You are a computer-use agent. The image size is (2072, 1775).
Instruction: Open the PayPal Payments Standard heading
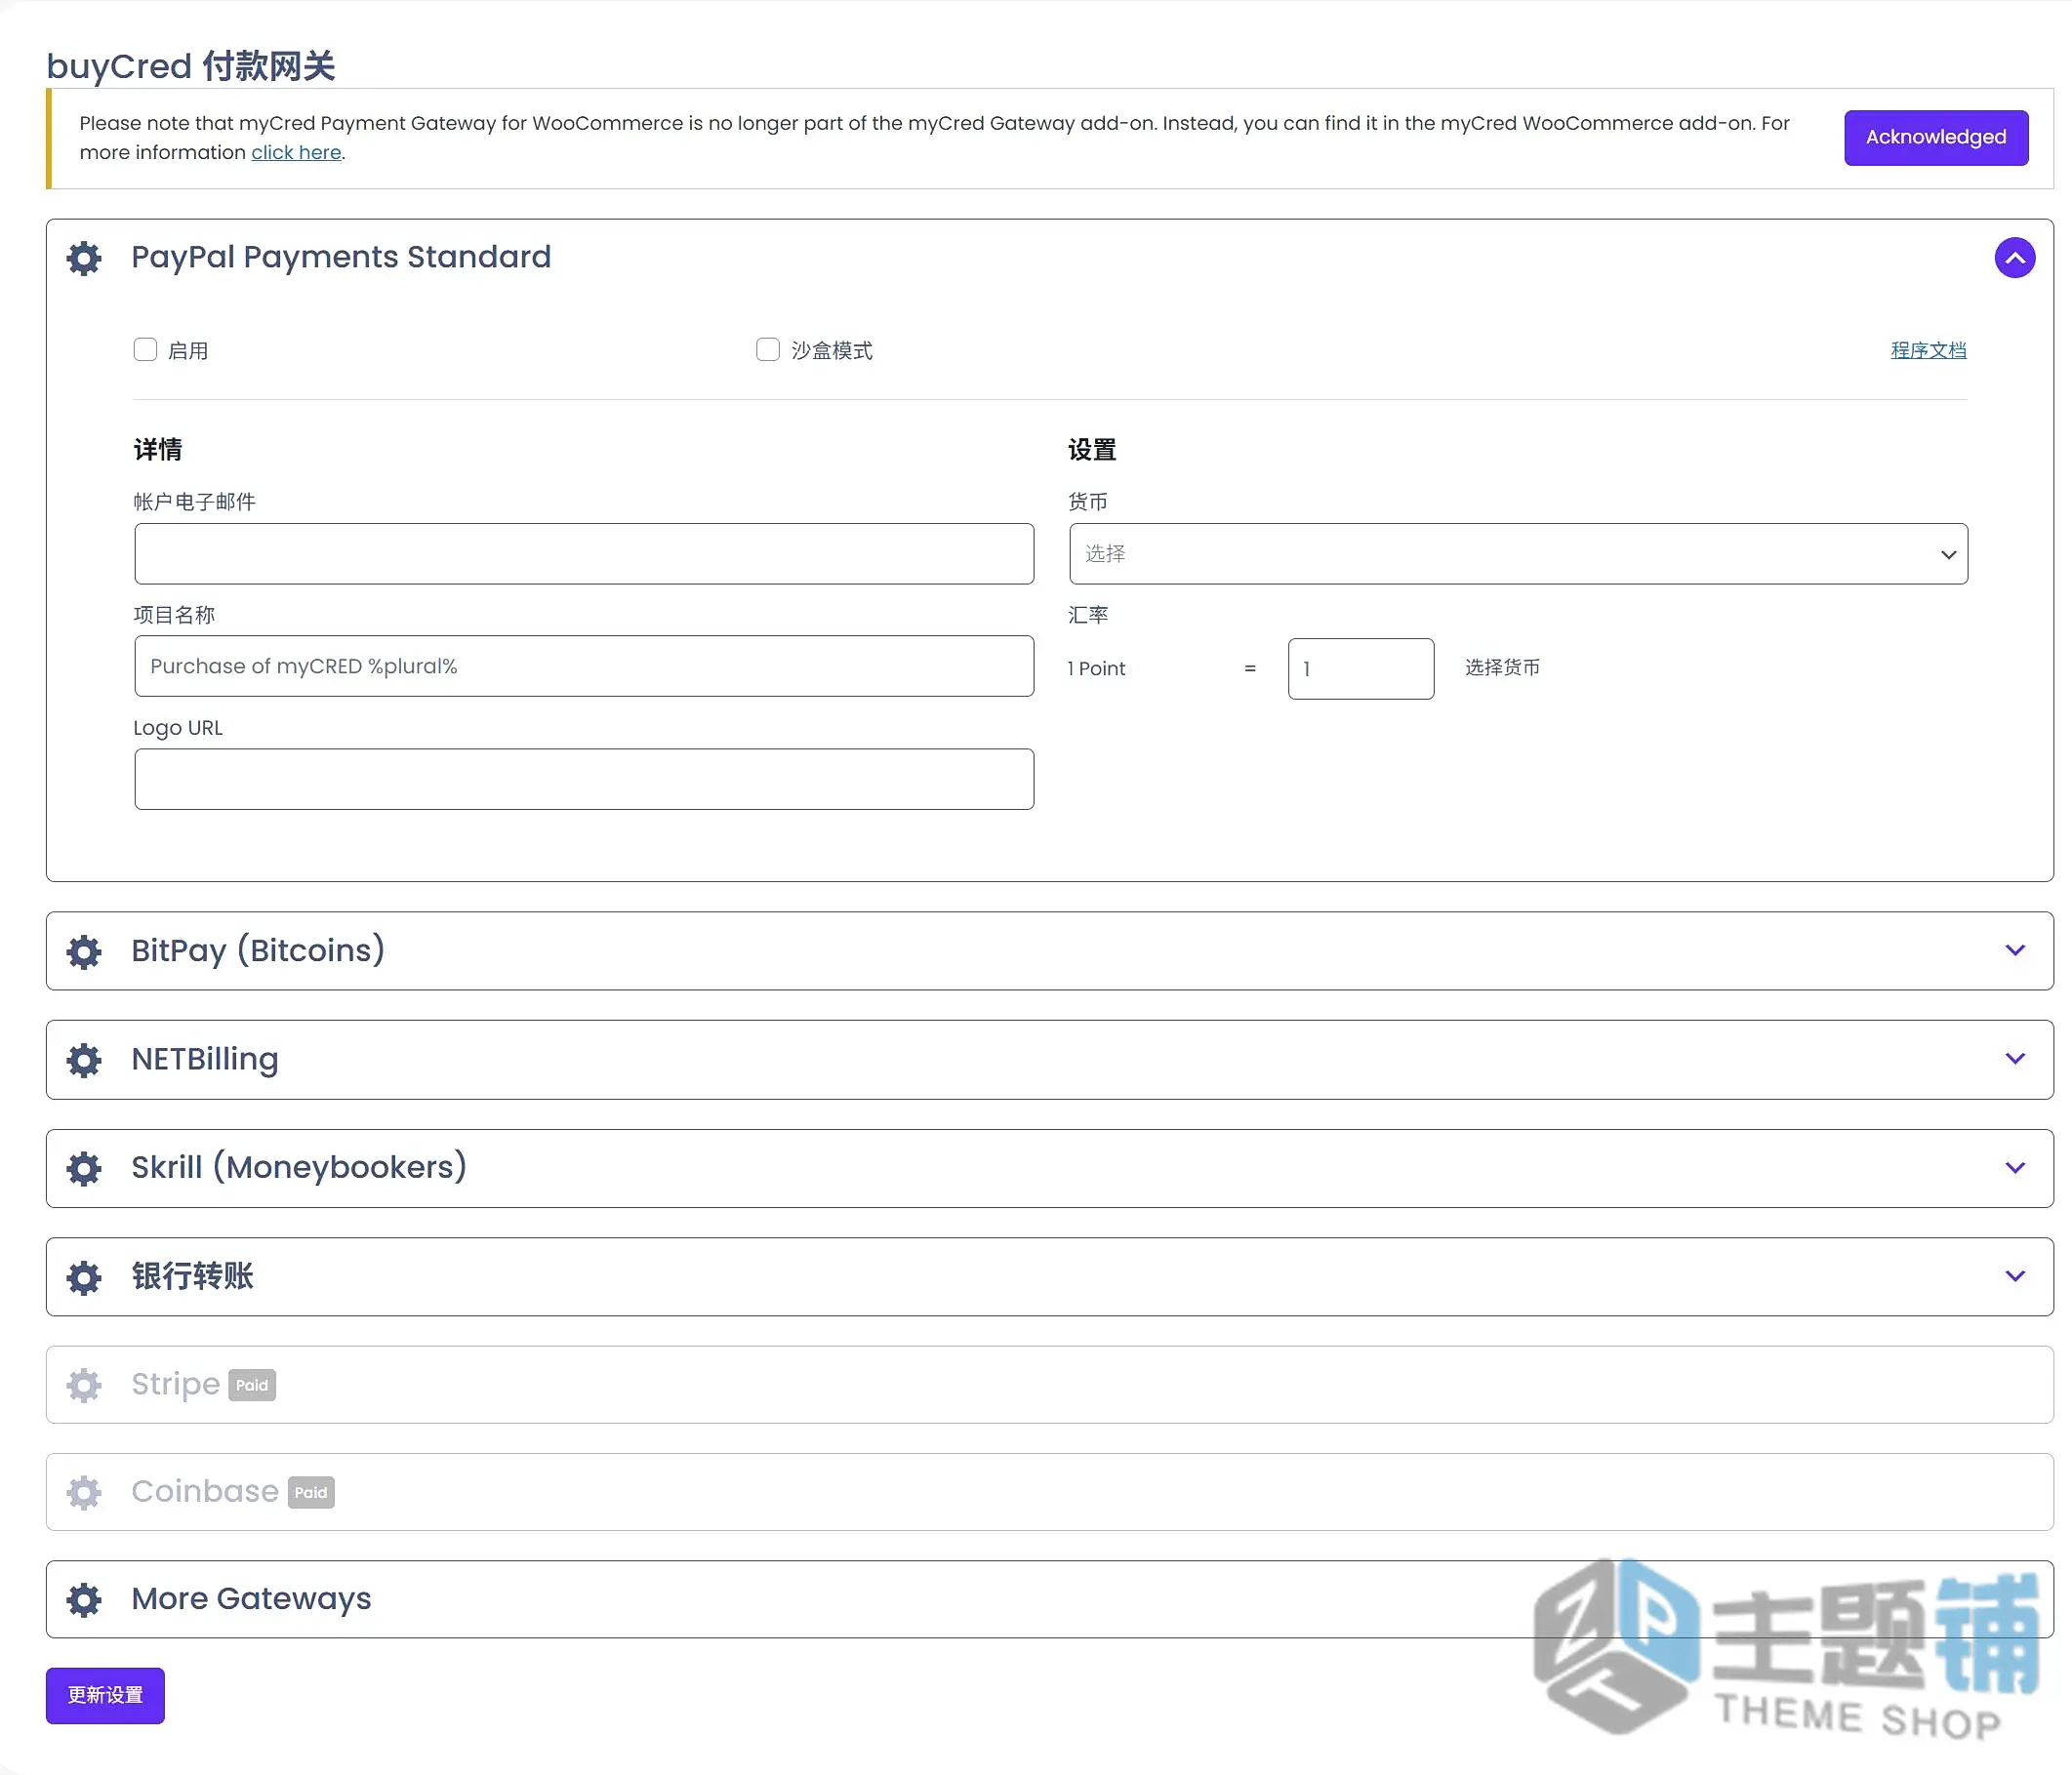point(341,257)
